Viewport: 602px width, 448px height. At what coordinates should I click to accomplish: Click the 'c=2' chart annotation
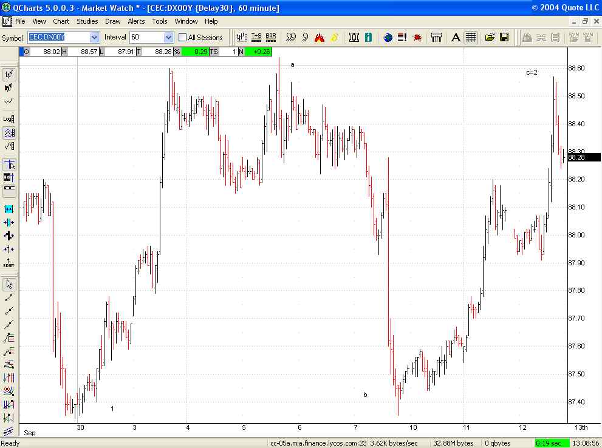tap(532, 72)
